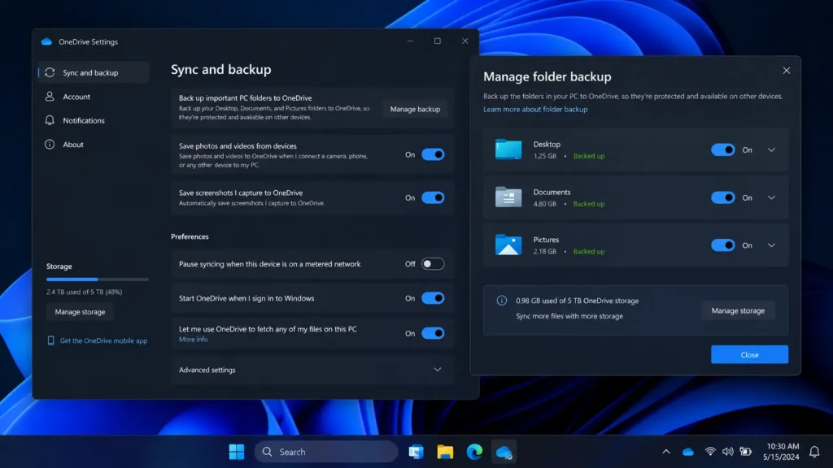This screenshot has width=833, height=468.
Task: Click the Desktop folder icon in backup list
Action: pos(508,149)
